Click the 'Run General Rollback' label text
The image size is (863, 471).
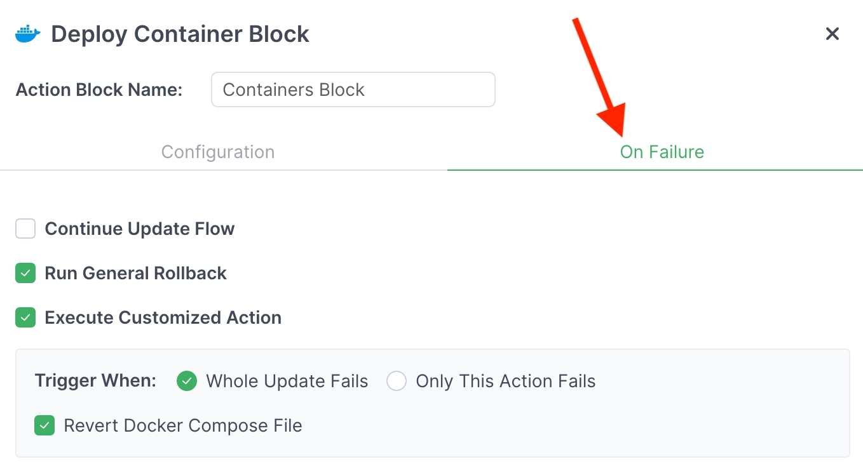(x=135, y=274)
